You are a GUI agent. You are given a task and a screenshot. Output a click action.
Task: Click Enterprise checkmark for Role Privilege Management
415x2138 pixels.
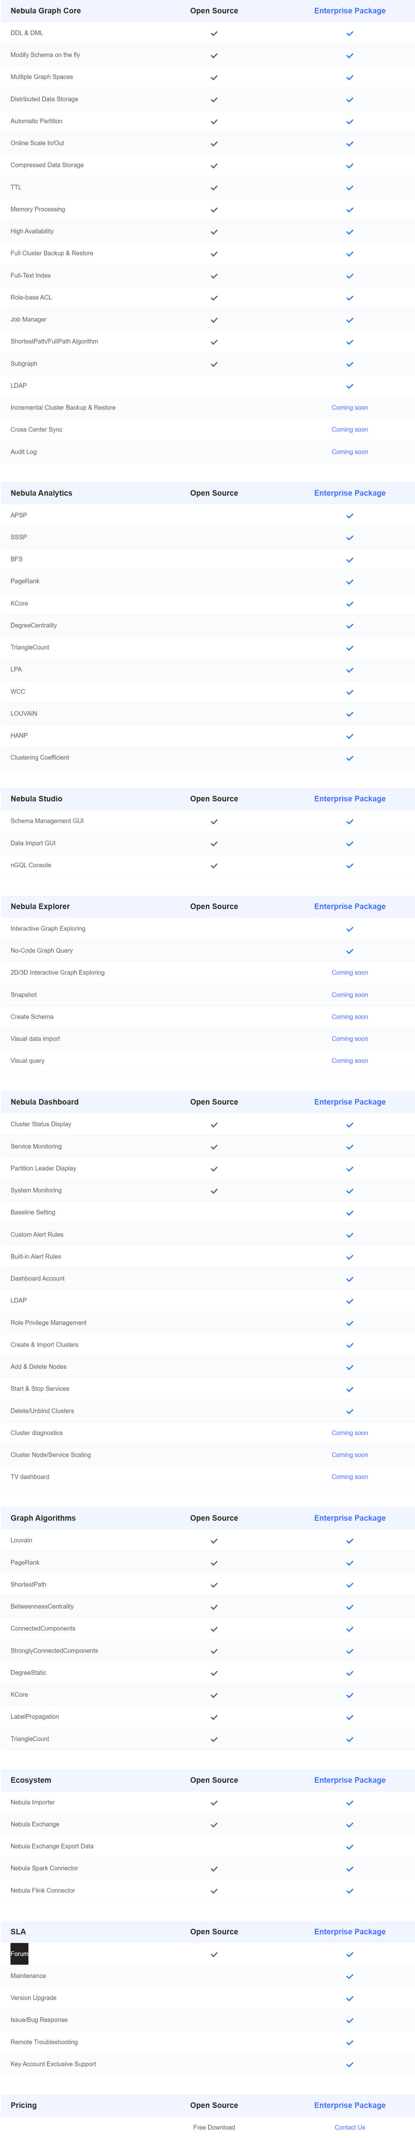coord(349,1323)
